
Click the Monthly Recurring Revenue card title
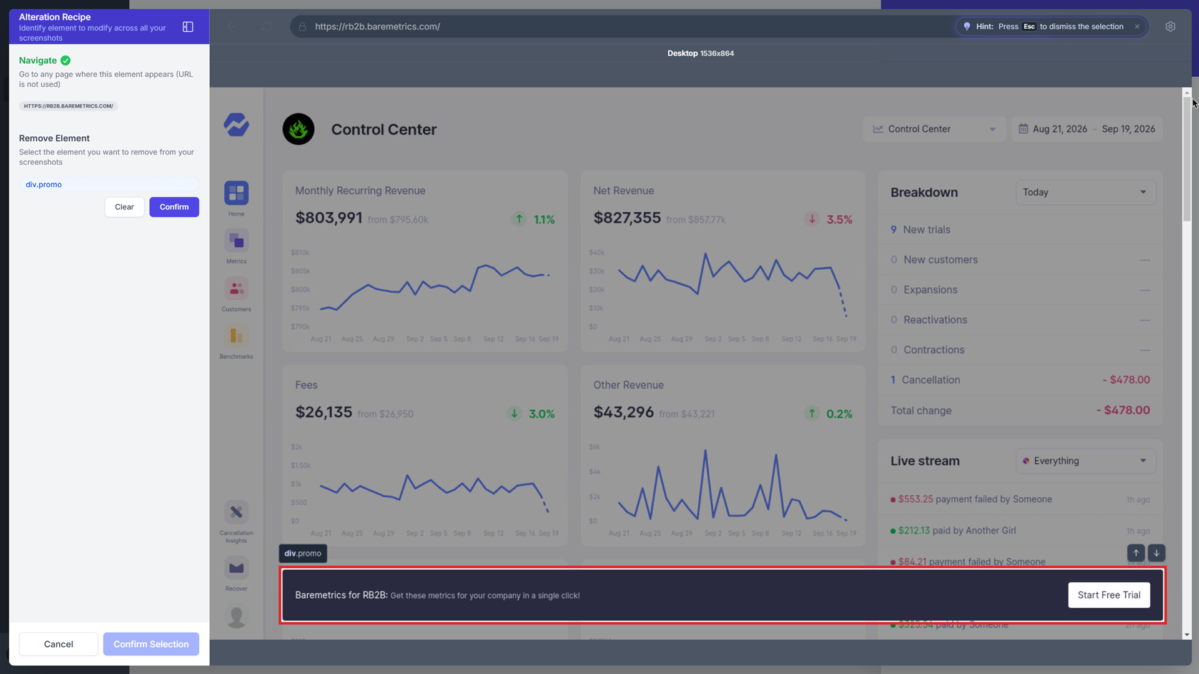pyautogui.click(x=360, y=191)
